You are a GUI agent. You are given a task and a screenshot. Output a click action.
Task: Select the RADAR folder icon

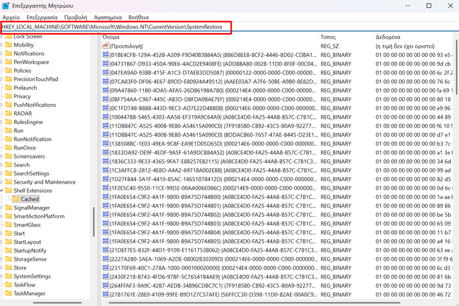pos(9,113)
